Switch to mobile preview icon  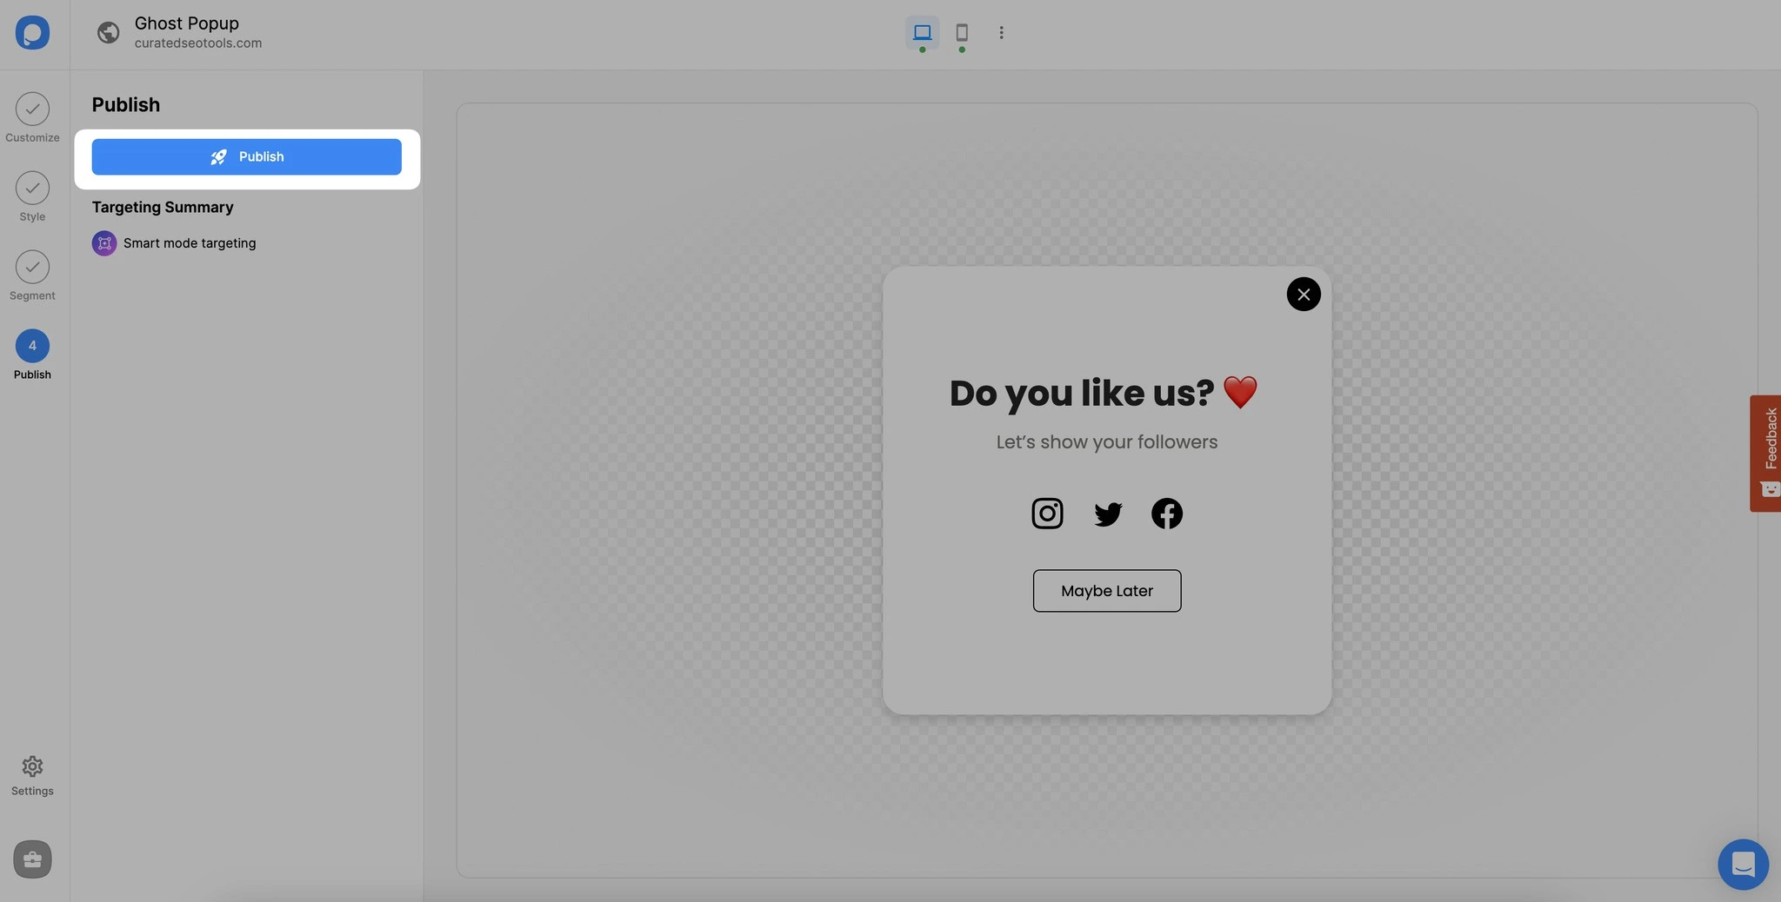pyautogui.click(x=962, y=33)
